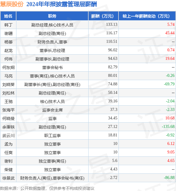Click the 姓名 column header
This screenshot has height=191, width=176.
tap(8, 16)
